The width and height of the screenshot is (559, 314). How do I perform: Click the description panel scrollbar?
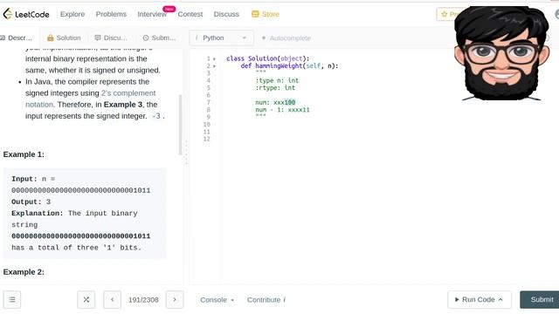180,125
